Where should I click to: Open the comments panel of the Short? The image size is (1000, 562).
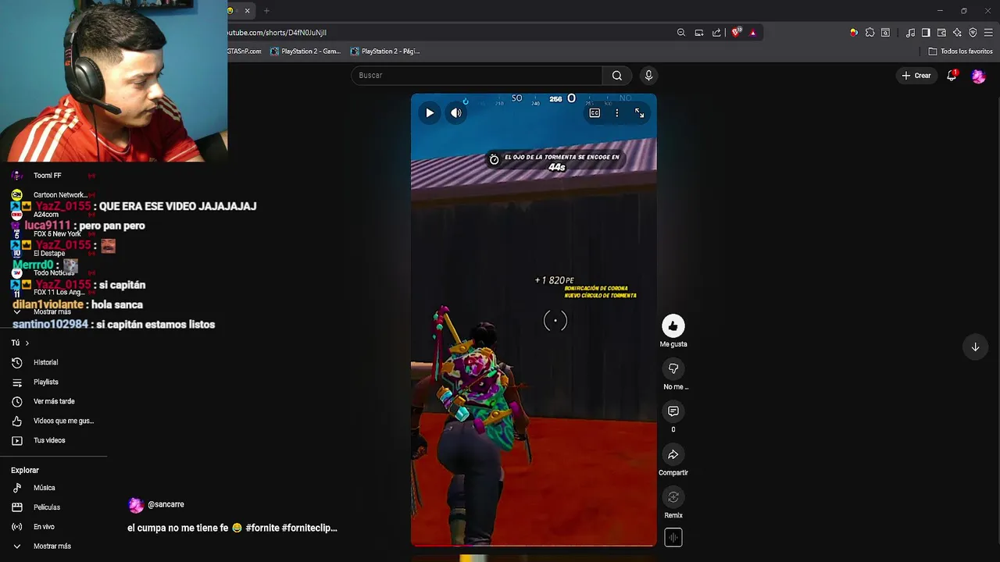(x=673, y=411)
